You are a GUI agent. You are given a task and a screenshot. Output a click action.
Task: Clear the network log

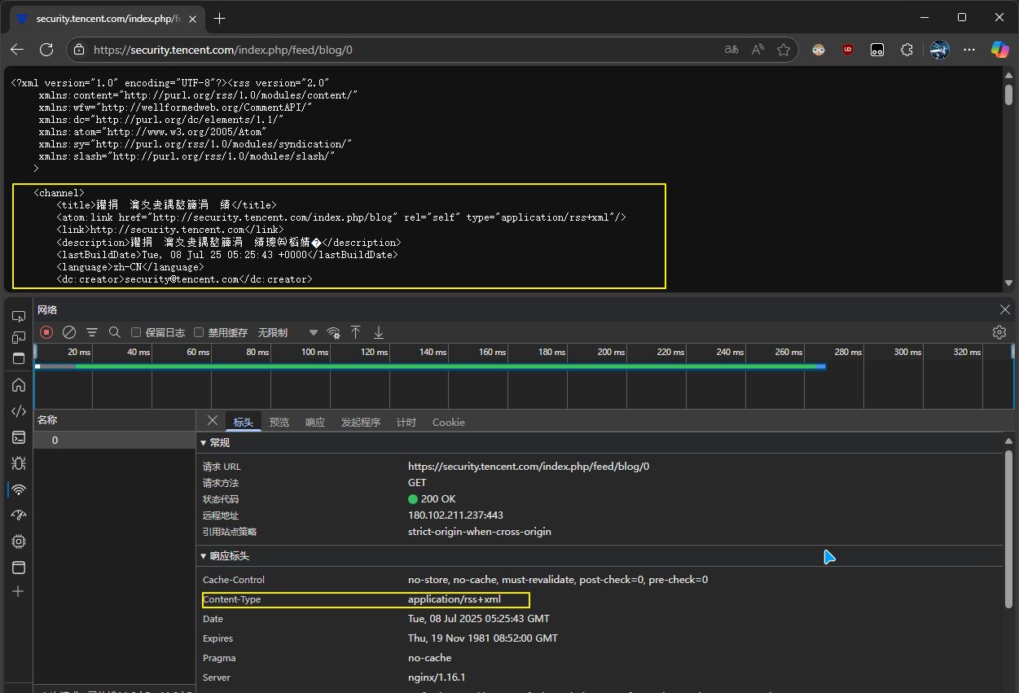[x=69, y=332]
